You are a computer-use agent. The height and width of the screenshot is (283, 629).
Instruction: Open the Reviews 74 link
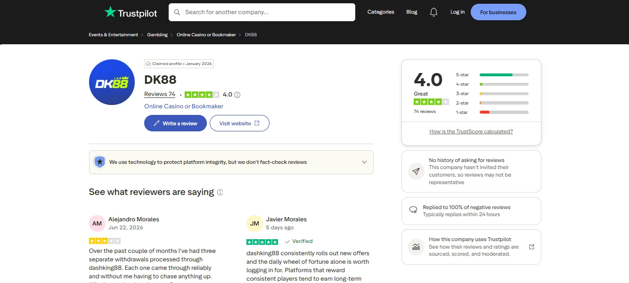(160, 94)
